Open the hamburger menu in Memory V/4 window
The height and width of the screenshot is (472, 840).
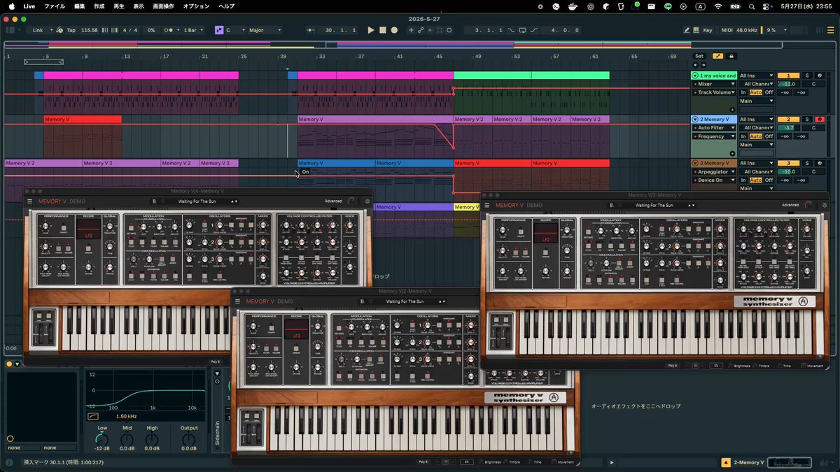30,201
